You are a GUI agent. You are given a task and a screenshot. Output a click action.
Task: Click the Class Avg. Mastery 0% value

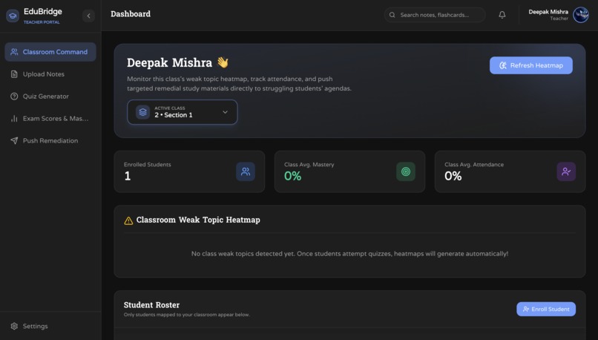coord(292,176)
